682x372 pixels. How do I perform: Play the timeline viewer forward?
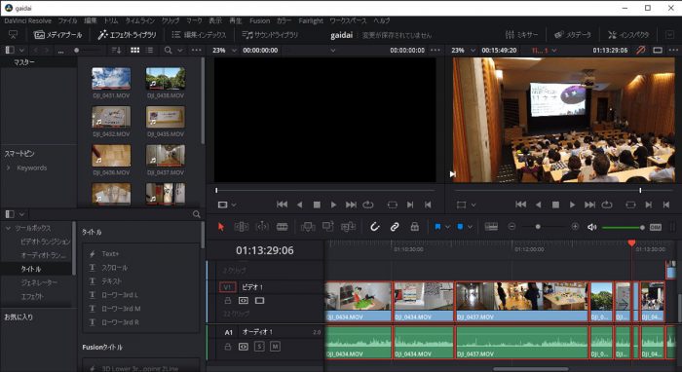573,205
